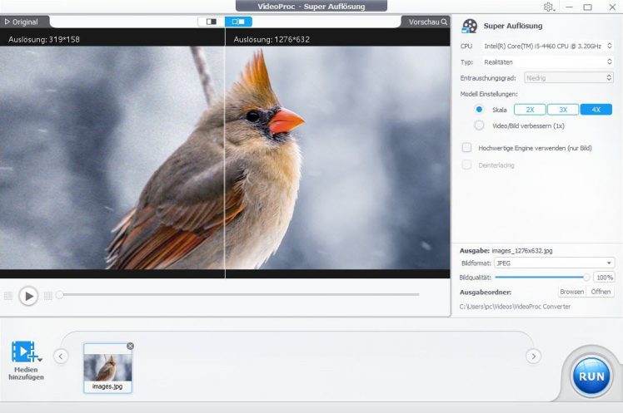
Task: Adjust the Bildqualität slider
Action: coord(586,278)
